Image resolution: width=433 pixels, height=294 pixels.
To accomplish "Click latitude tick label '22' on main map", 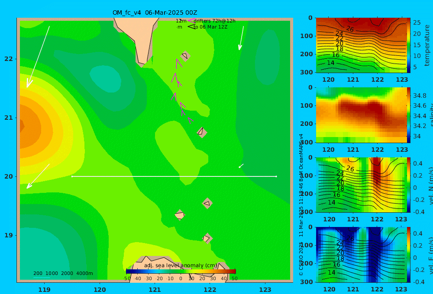I will point(9,59).
